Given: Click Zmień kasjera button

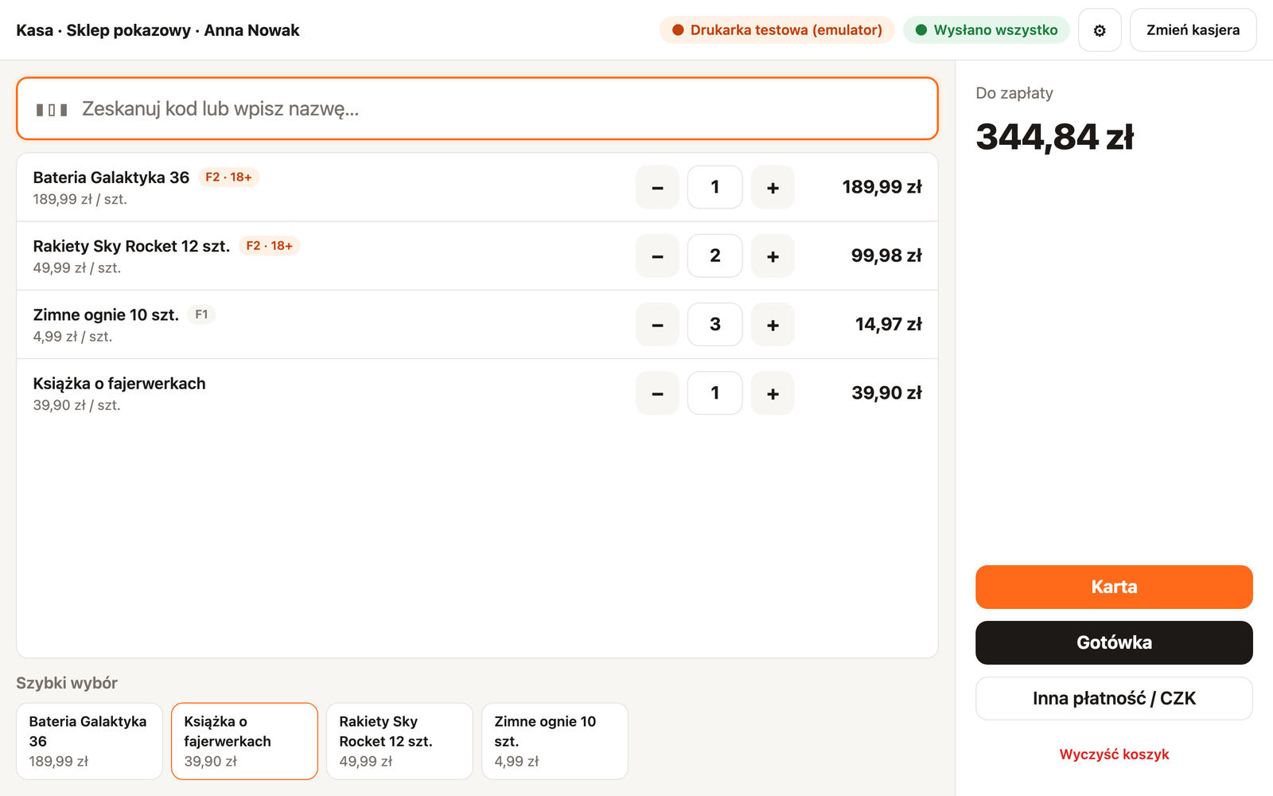Looking at the screenshot, I should coord(1193,30).
